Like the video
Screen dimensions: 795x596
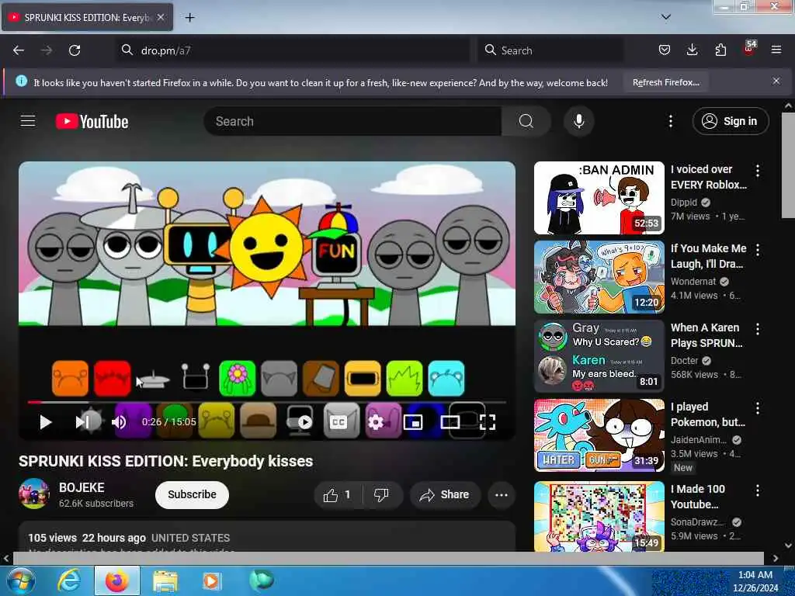click(x=338, y=494)
